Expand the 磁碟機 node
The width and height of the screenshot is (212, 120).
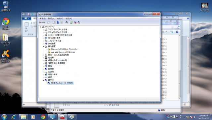[43, 72]
